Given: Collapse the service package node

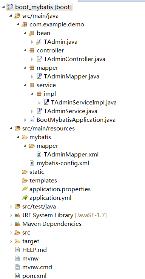Looking at the screenshot, I should click(25, 85).
